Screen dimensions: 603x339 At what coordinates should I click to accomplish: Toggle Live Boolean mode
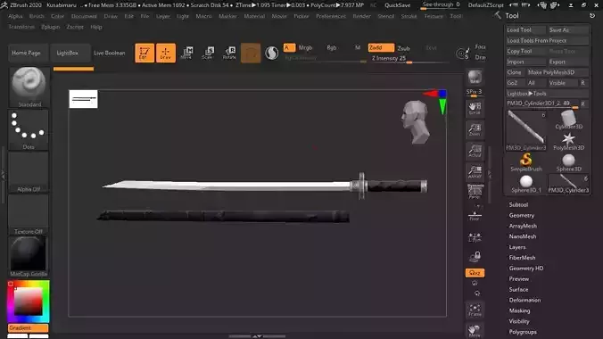110,53
